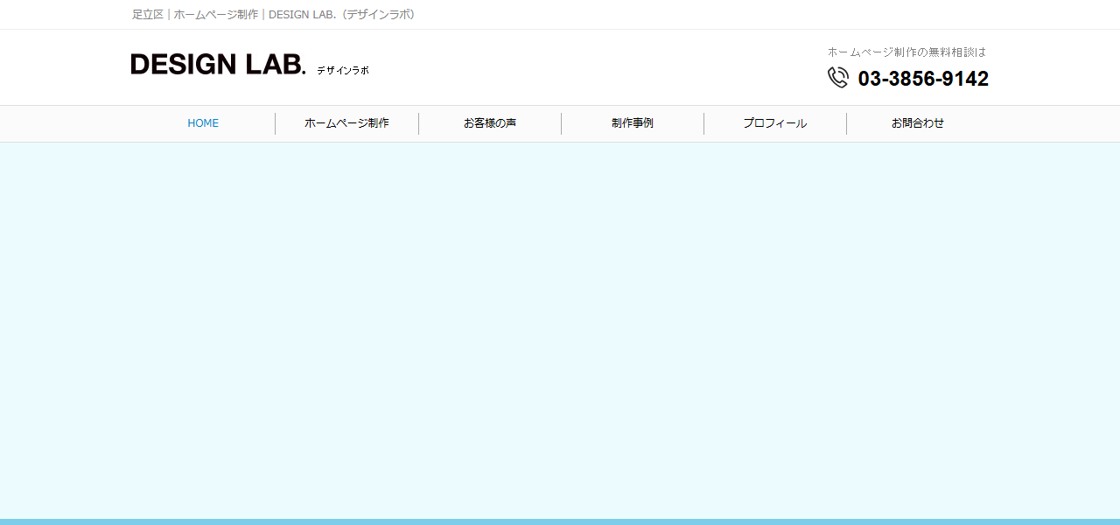Click the ホームページ制作の無料相談は text

point(906,52)
